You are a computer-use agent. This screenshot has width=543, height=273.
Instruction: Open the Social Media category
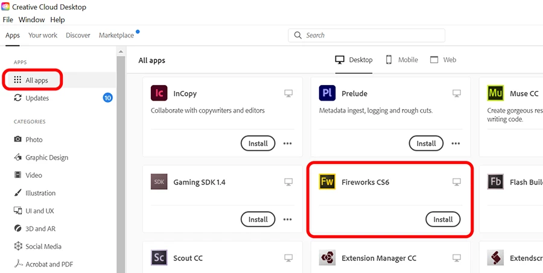37,246
